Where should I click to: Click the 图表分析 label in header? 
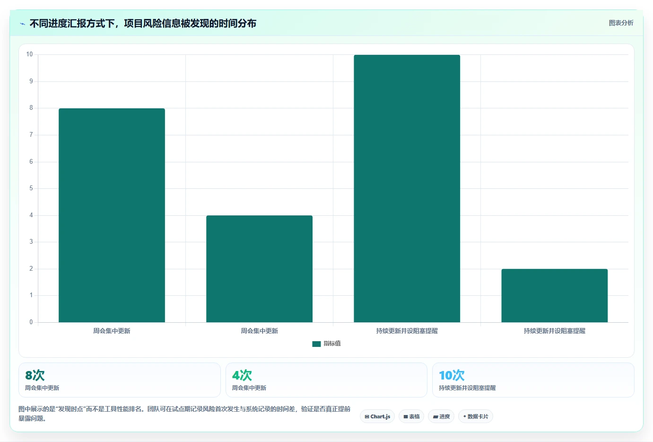(x=621, y=23)
